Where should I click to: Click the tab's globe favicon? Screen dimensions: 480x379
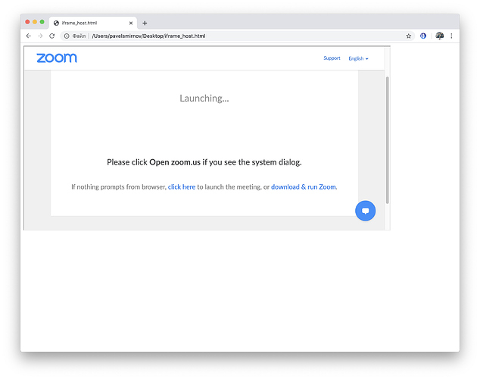(56, 23)
